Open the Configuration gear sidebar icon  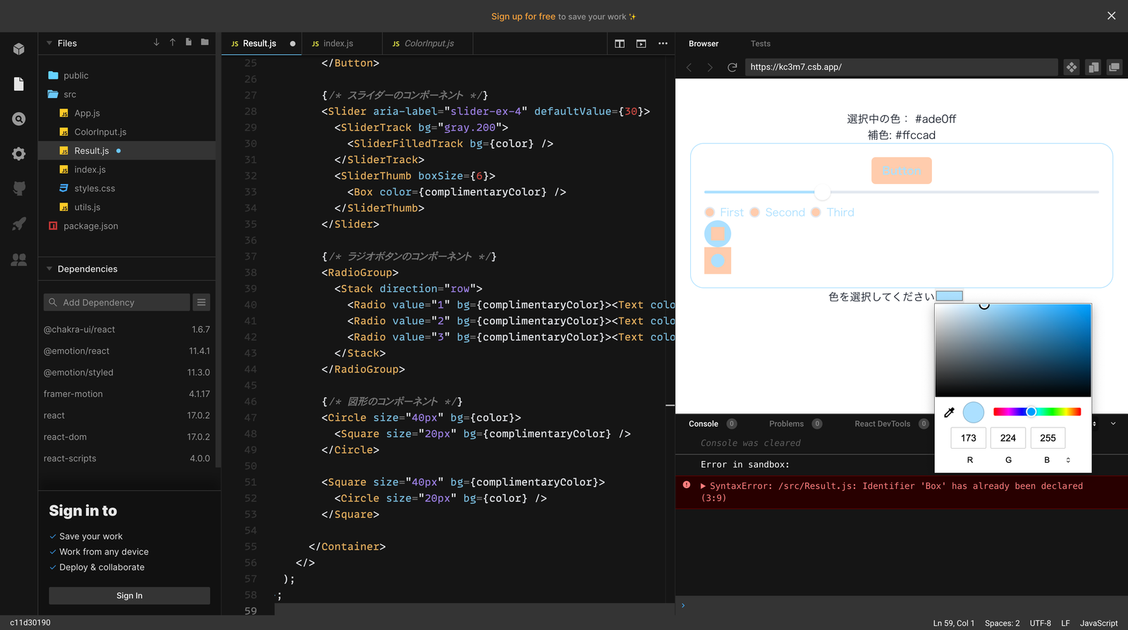click(19, 154)
